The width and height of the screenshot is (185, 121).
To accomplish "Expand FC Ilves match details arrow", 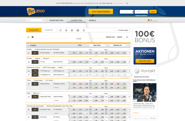I will click(x=39, y=62).
